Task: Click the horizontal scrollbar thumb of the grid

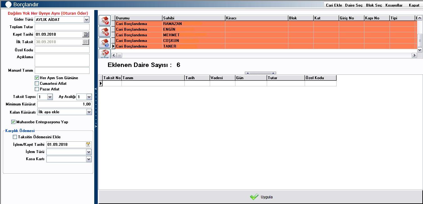Action: click(119, 55)
